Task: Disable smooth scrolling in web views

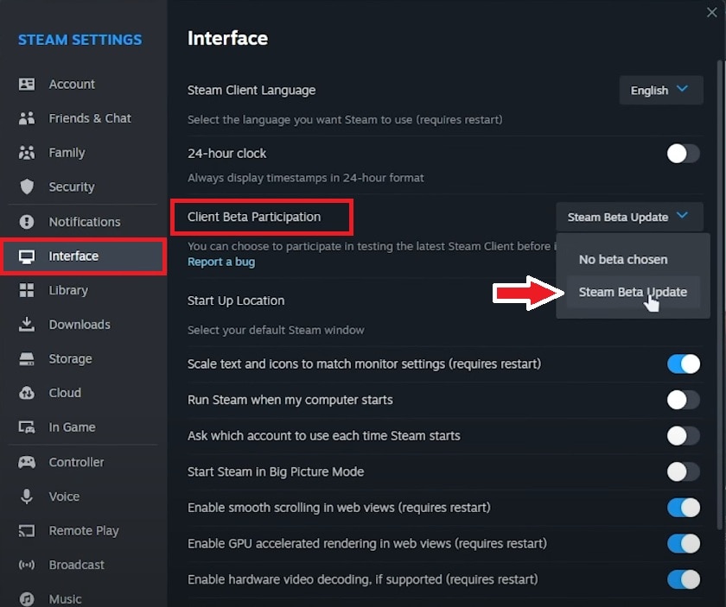Action: 683,508
